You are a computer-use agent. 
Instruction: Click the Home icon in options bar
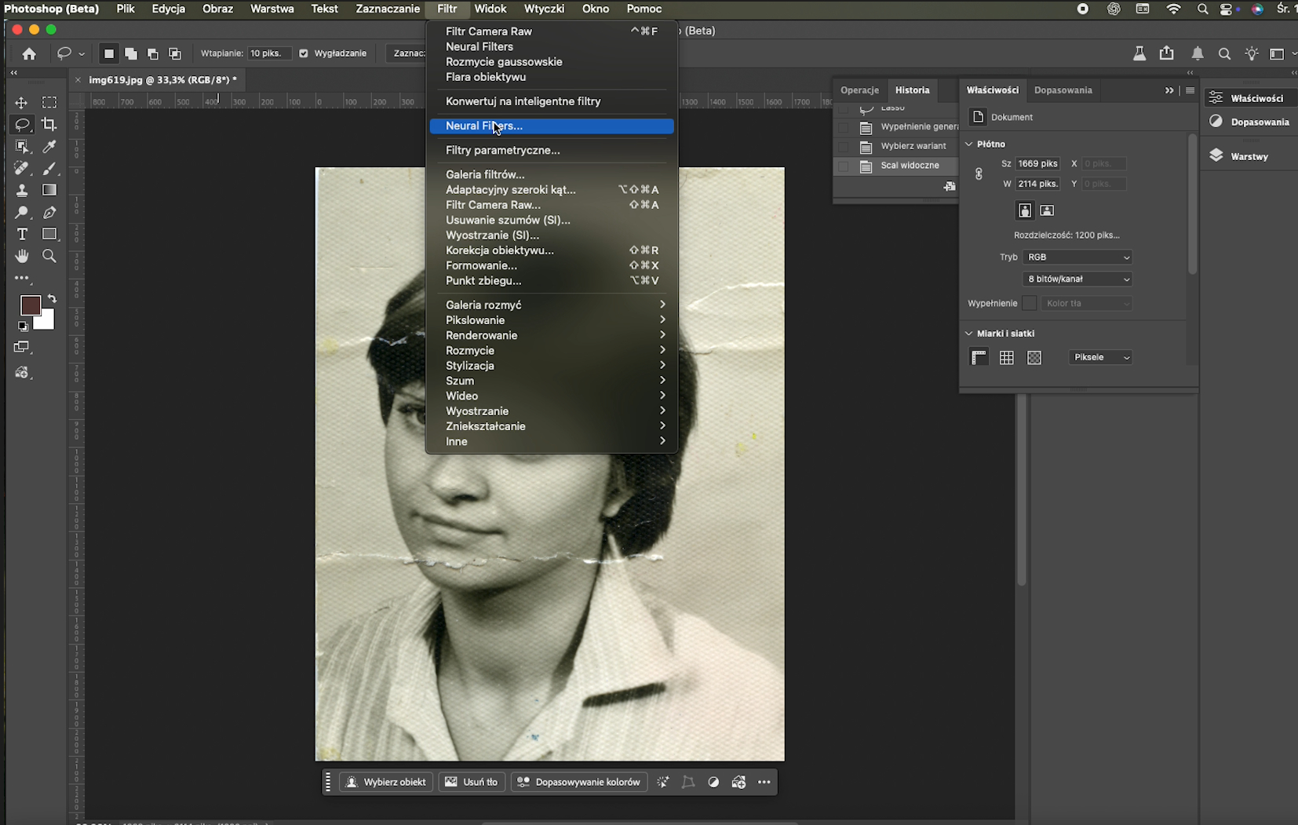pyautogui.click(x=29, y=54)
